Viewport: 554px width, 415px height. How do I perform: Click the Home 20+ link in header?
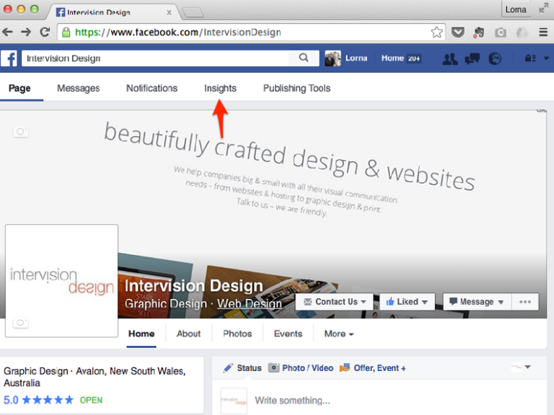401,58
